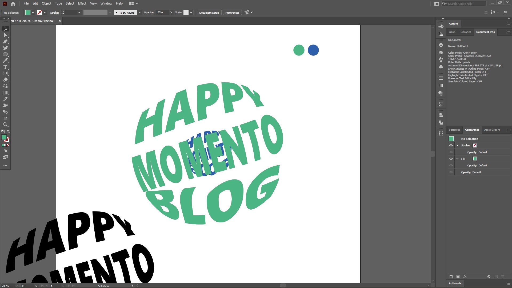Toggle eye beside Fill's Opacity row
The image size is (512, 288).
[451, 165]
